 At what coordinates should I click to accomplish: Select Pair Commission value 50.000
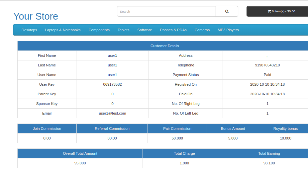(177, 138)
